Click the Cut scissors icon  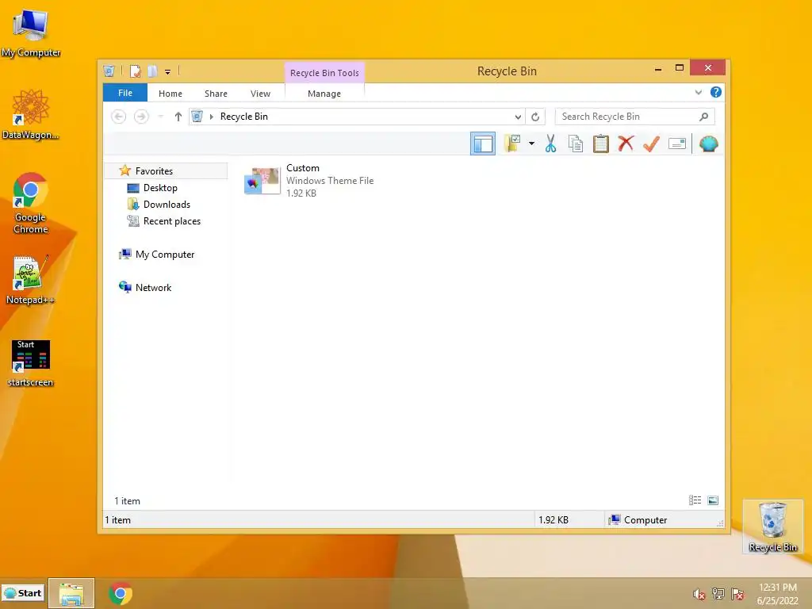(x=550, y=144)
